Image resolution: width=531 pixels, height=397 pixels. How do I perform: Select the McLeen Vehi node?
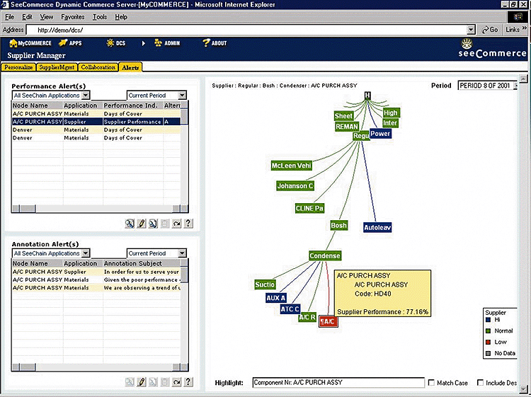(291, 166)
